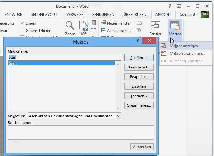Image resolution: width=214 pixels, height=156 pixels.
Task: Click the Makroname input field
Action: click(64, 57)
